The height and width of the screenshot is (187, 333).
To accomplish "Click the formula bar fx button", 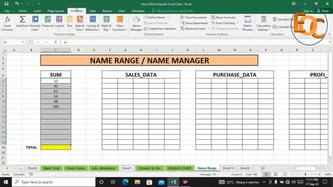I will click(56, 42).
